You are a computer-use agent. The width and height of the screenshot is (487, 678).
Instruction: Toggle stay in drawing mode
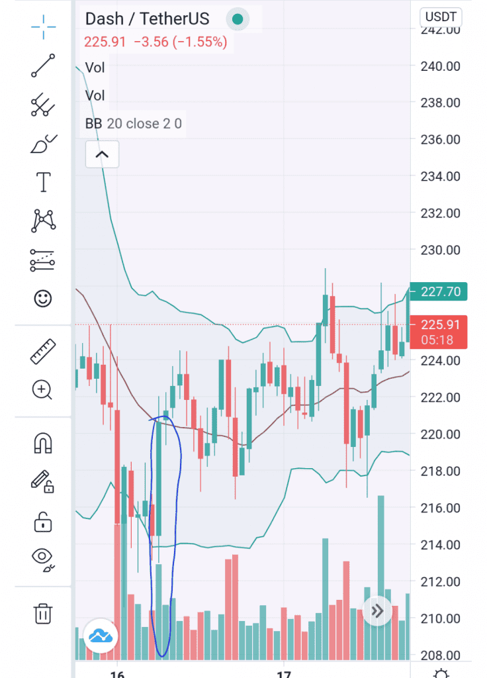pyautogui.click(x=43, y=481)
